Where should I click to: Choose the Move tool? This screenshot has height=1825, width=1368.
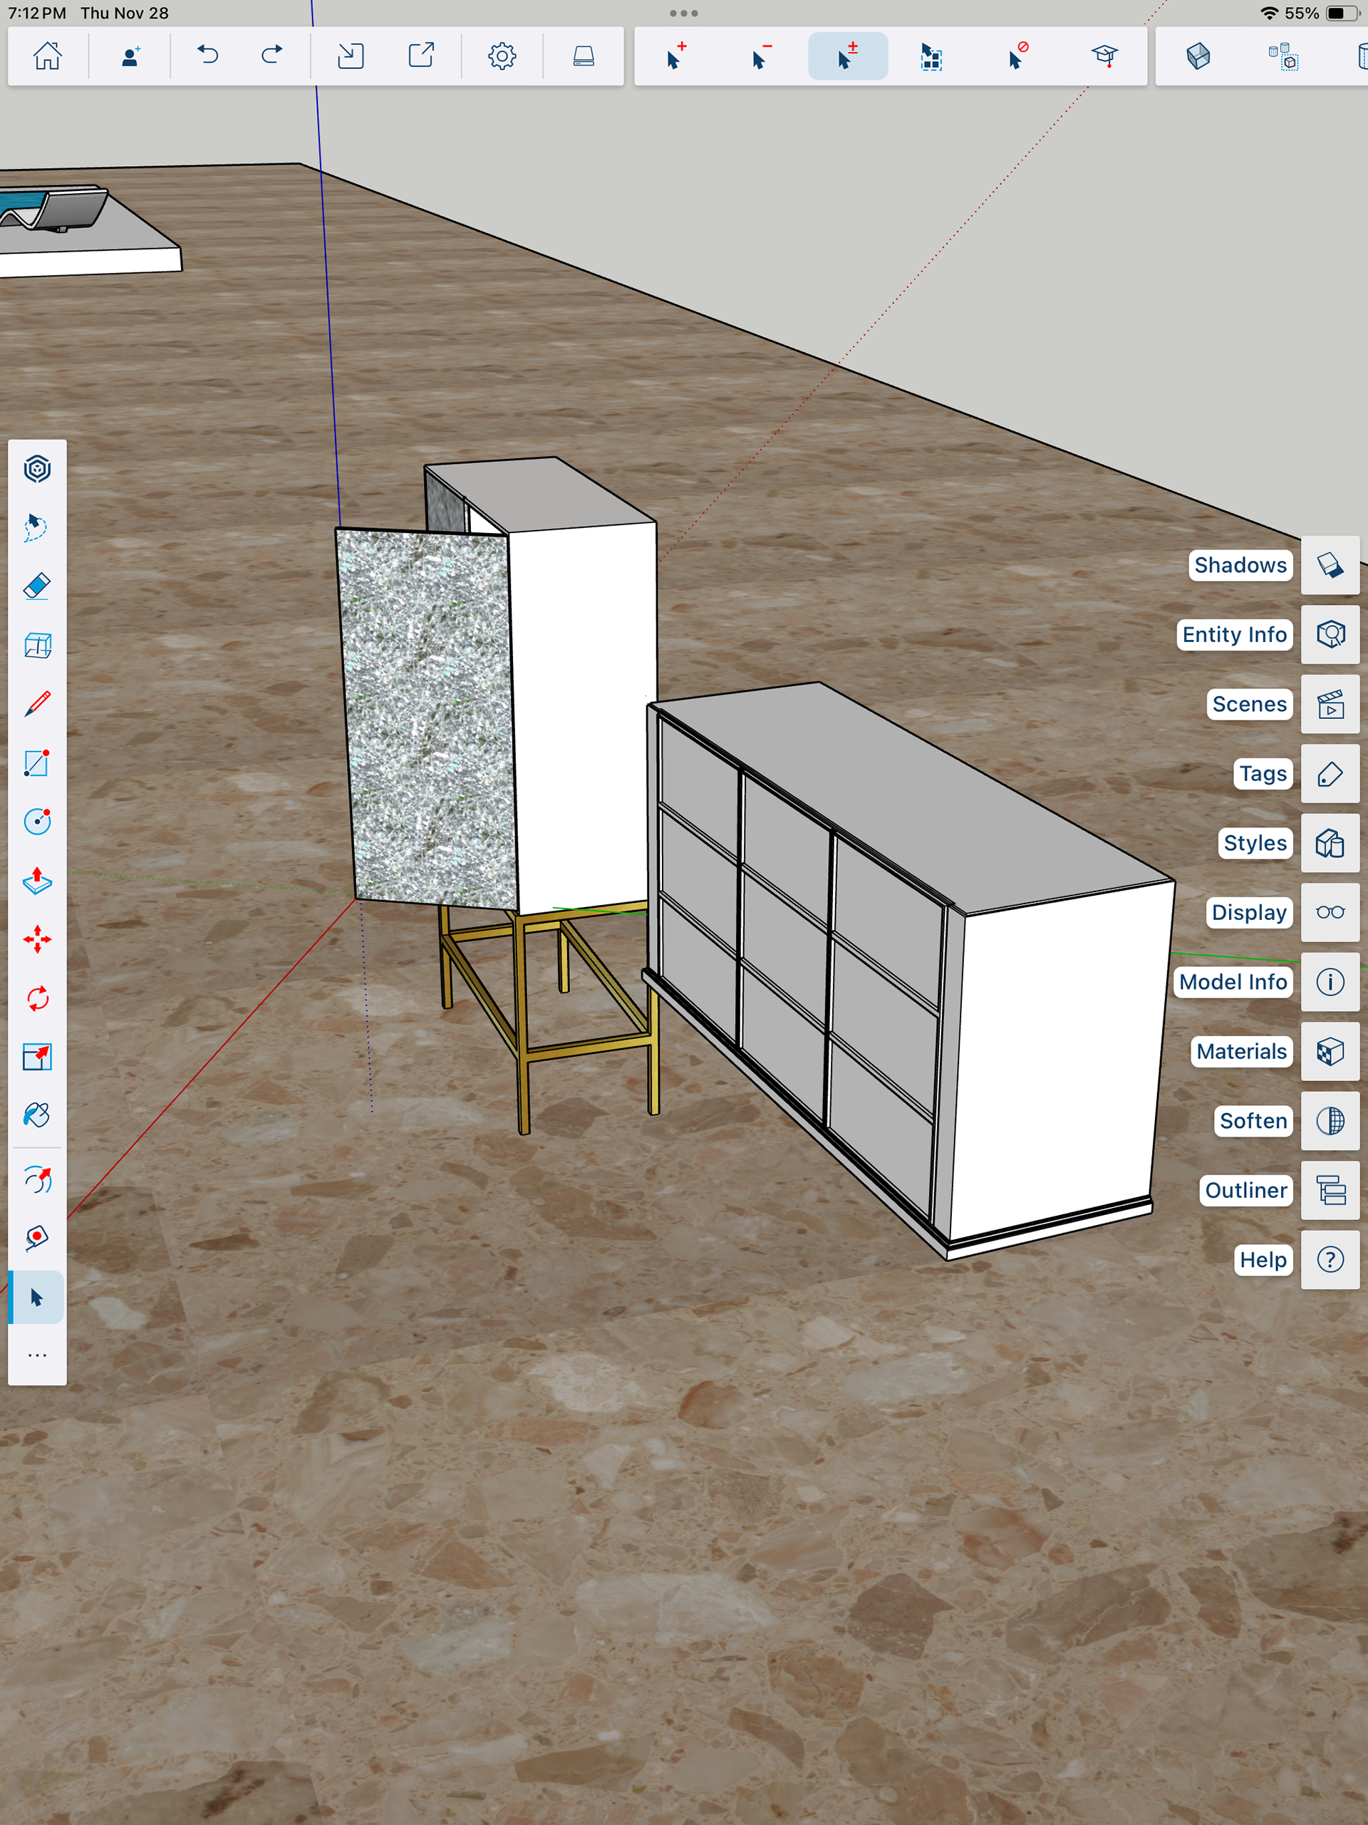[x=37, y=940]
